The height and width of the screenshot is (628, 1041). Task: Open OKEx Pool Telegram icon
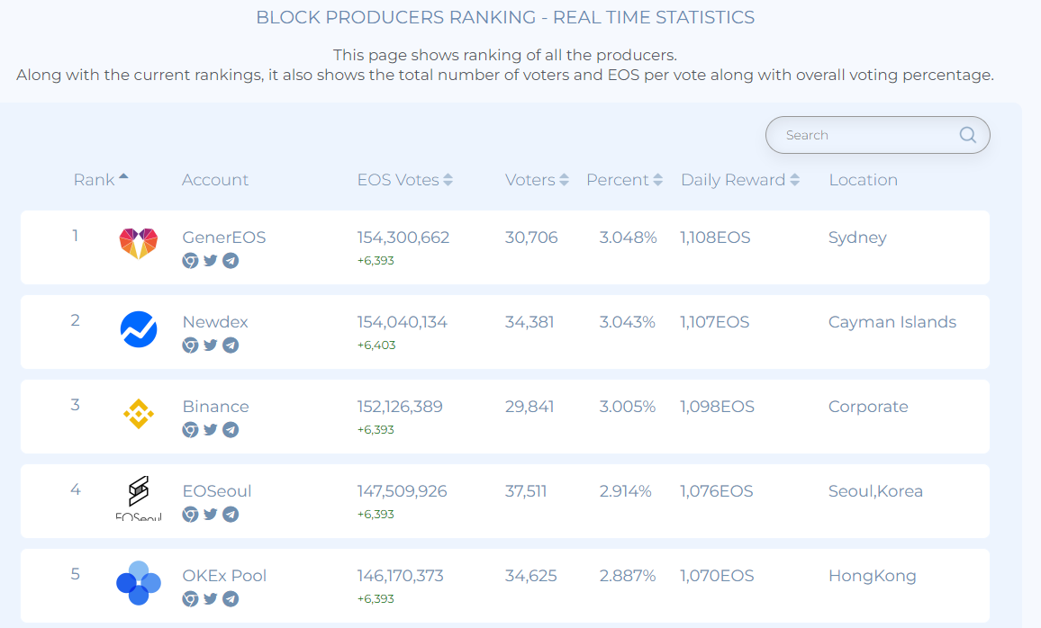231,599
